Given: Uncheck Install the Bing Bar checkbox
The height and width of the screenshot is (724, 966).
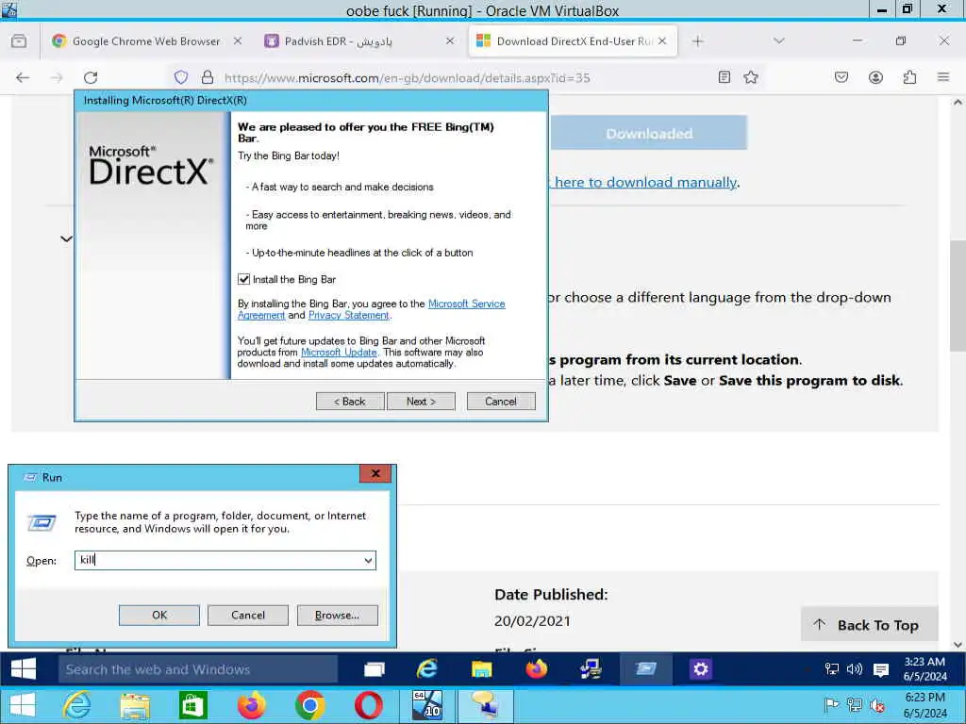Looking at the screenshot, I should [x=244, y=279].
